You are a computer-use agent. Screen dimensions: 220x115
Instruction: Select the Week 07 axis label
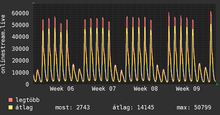(104, 89)
